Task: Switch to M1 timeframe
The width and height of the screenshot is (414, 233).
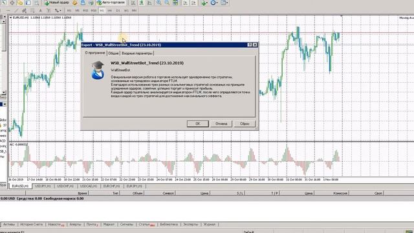Action: tap(69, 10)
